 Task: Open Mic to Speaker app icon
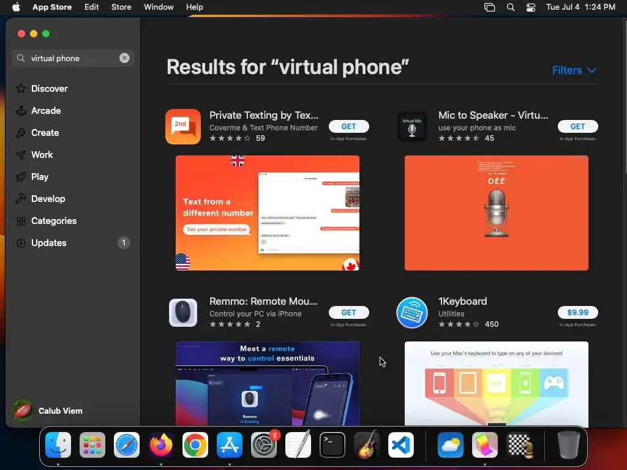412,127
